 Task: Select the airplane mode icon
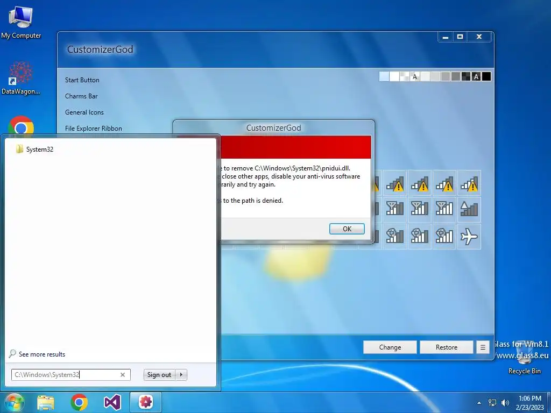point(469,236)
